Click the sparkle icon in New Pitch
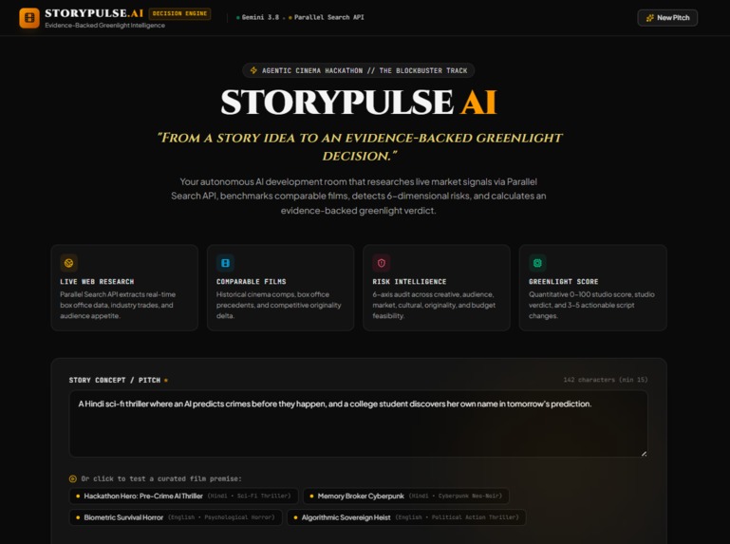The height and width of the screenshot is (544, 730). [650, 18]
